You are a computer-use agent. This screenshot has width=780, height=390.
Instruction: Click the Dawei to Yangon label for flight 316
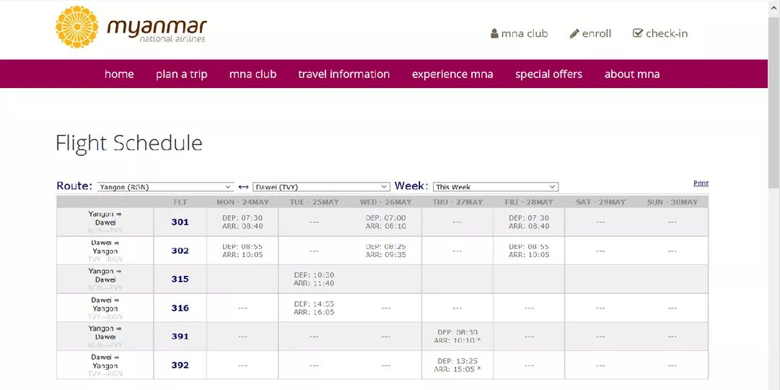click(105, 308)
